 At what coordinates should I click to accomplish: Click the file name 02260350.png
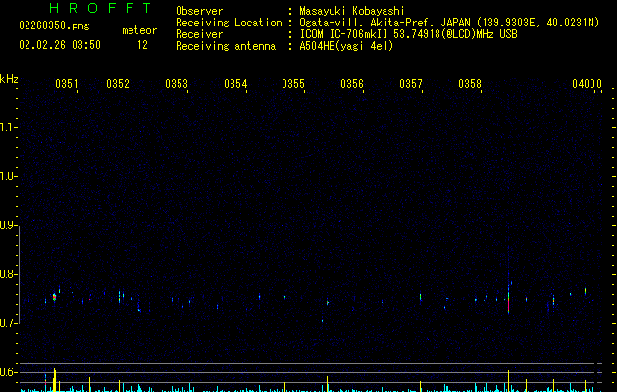point(54,25)
